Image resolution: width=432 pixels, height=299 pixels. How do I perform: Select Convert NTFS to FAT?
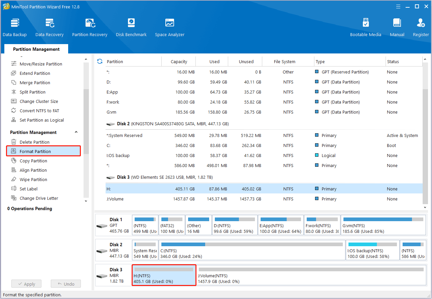point(39,111)
